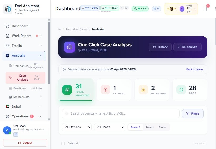Open the Dubai section
Image resolution: width=216 pixels, height=149 pixels.
coord(24,107)
